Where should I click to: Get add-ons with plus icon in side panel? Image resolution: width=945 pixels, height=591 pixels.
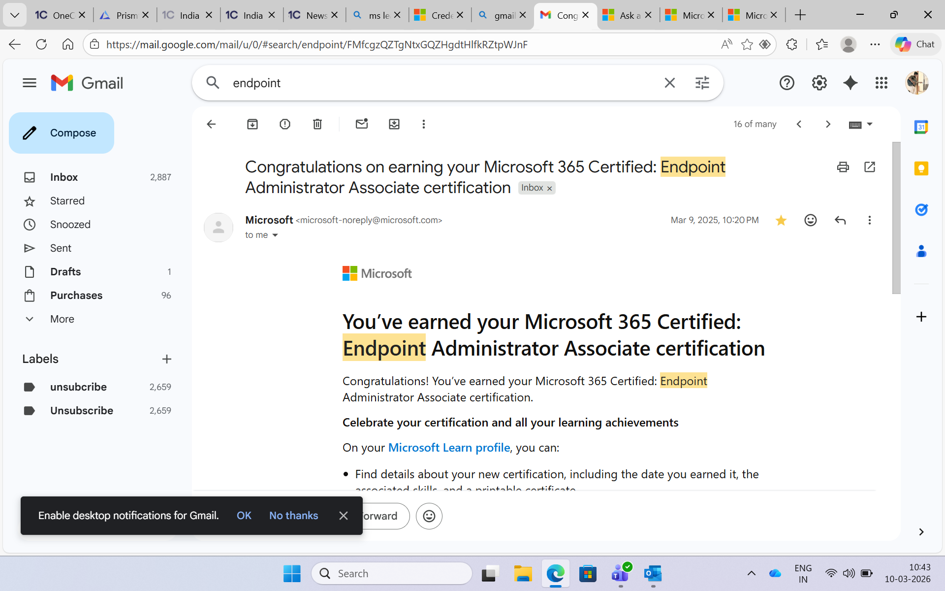click(x=921, y=317)
